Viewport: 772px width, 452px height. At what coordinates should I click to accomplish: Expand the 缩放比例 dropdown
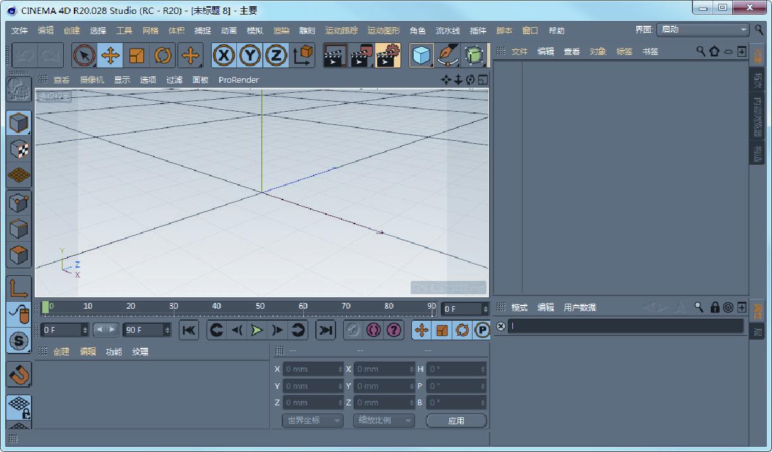pos(383,420)
